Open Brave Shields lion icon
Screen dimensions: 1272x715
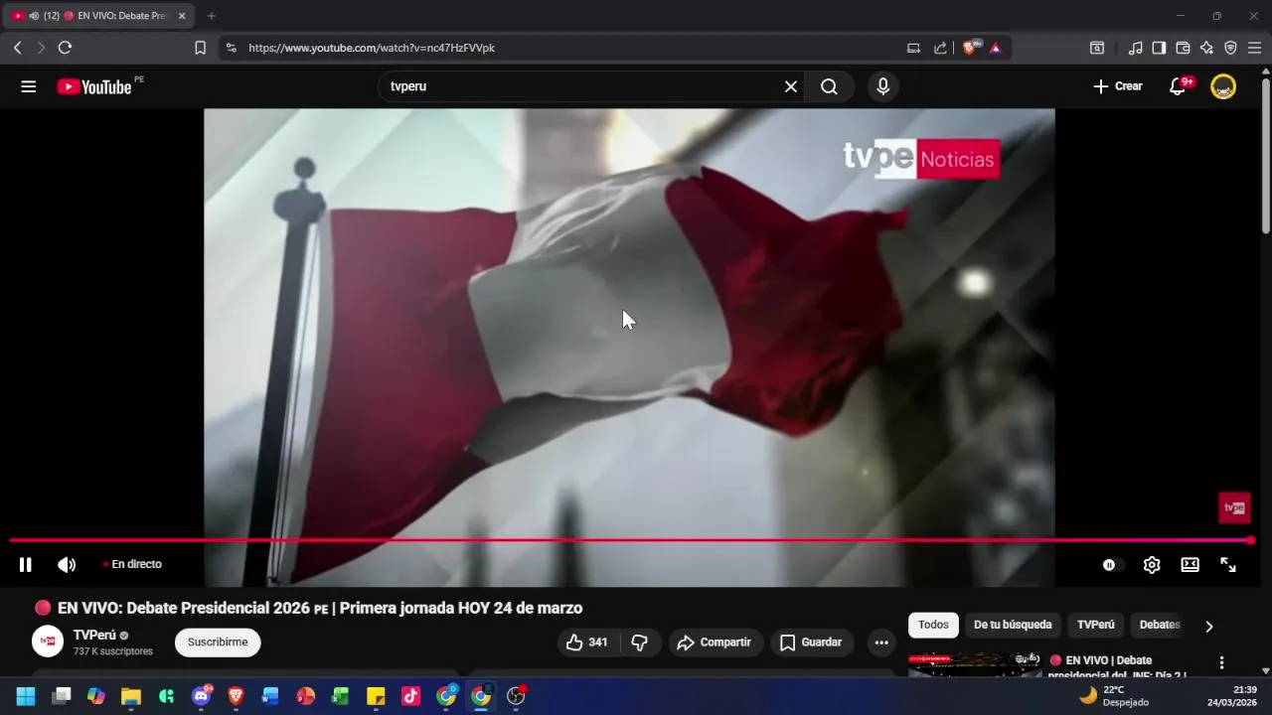click(970, 48)
